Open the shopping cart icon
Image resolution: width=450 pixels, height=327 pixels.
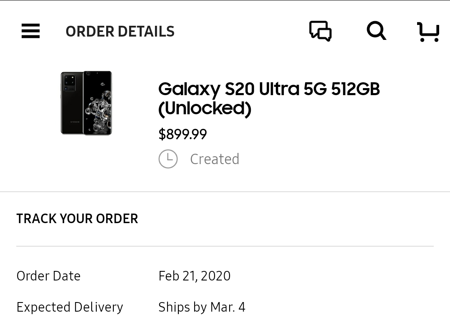click(x=428, y=32)
